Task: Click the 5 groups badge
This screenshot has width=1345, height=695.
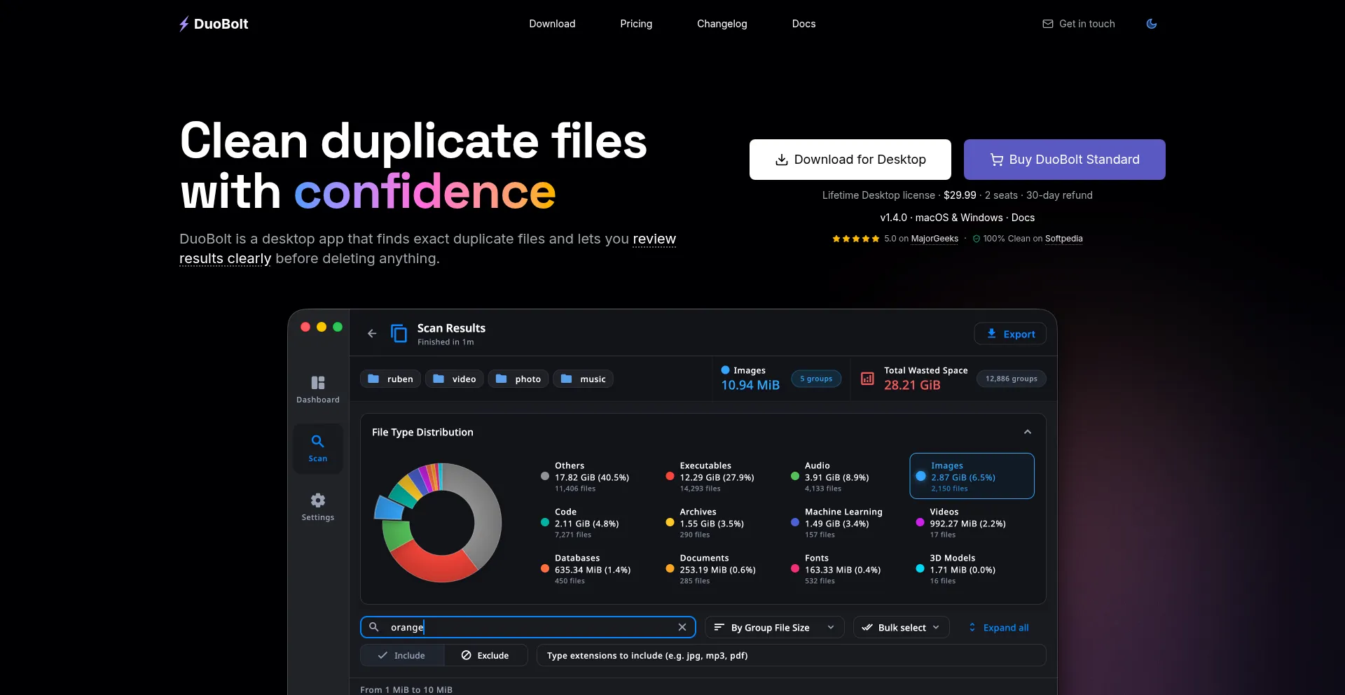Action: tap(816, 379)
